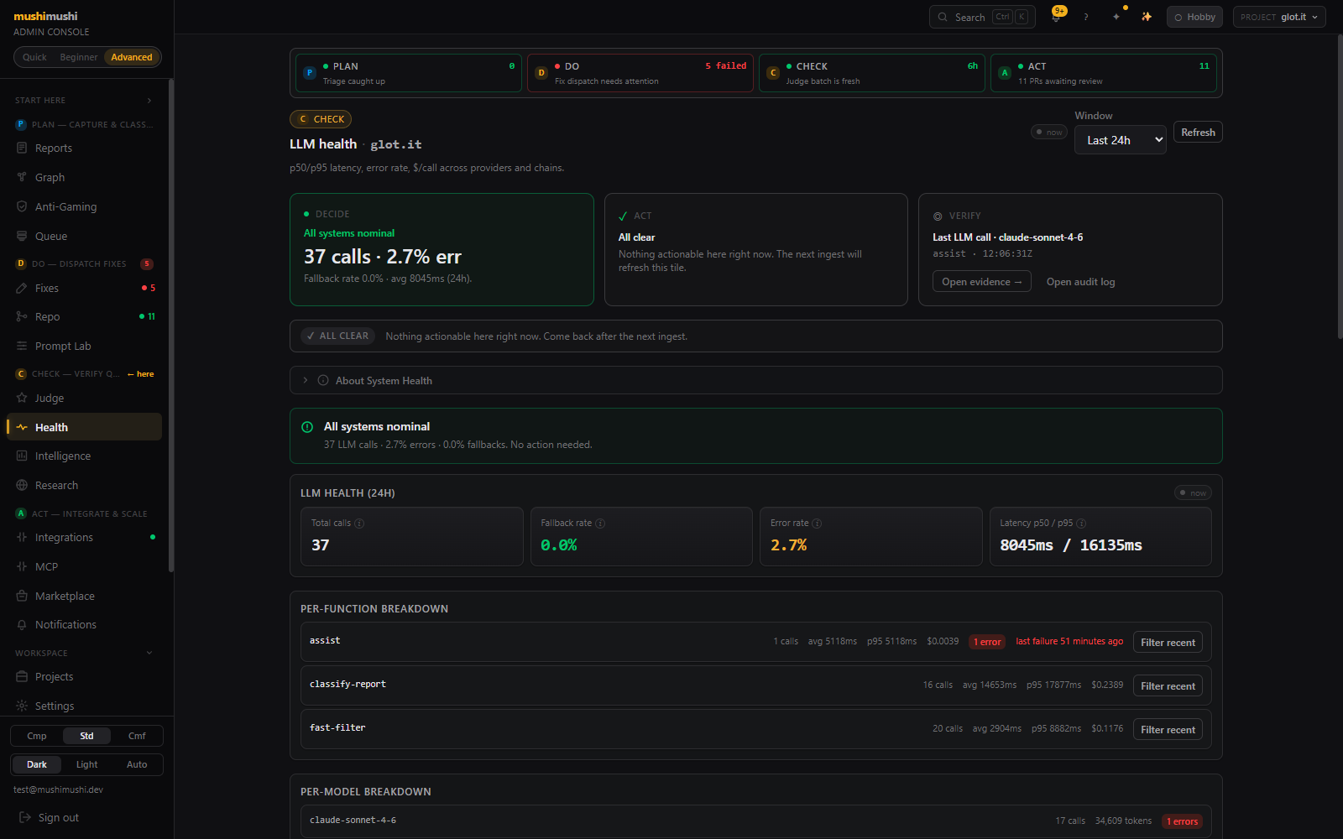The height and width of the screenshot is (839, 1343).
Task: Open Notifications in the sidebar
Action: click(84, 624)
